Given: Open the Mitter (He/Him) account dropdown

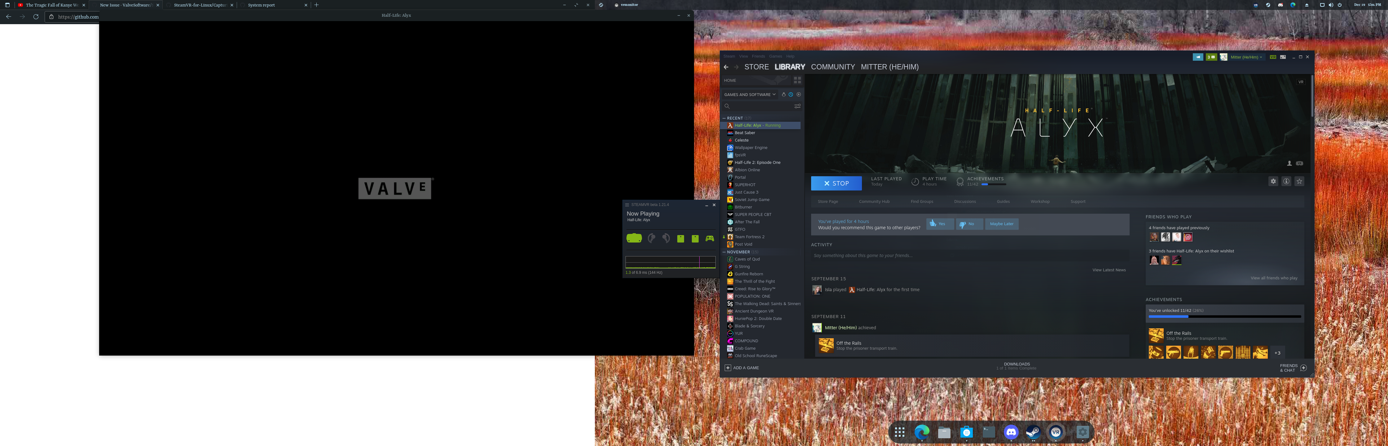Looking at the screenshot, I should [x=1246, y=57].
